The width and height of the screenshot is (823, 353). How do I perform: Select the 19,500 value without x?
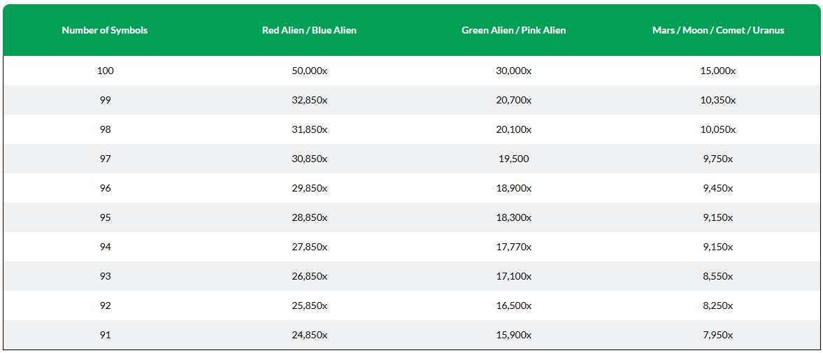pos(514,159)
